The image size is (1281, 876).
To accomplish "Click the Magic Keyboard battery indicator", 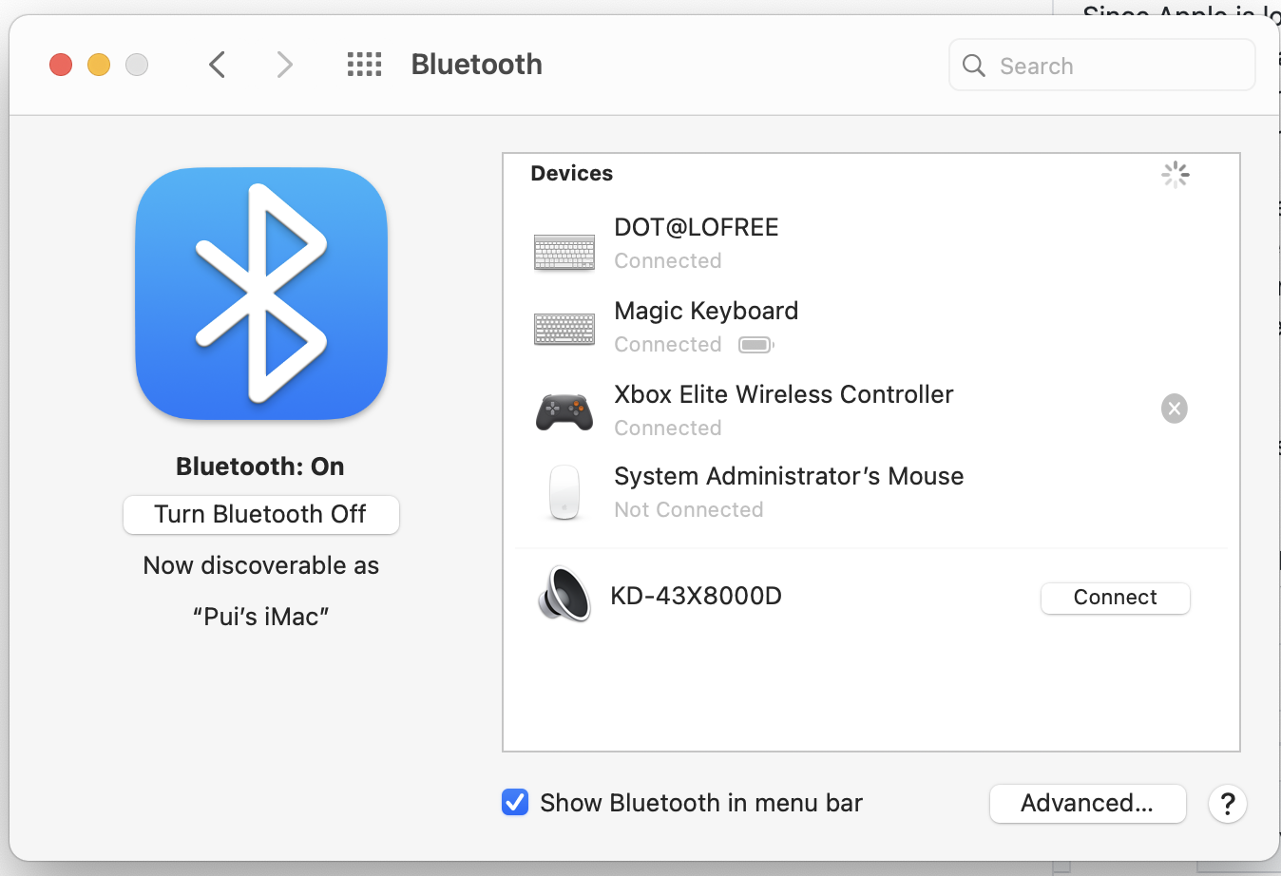I will (x=756, y=344).
